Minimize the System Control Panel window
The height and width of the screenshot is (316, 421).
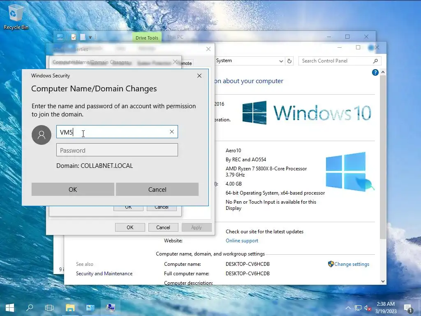pyautogui.click(x=339, y=48)
